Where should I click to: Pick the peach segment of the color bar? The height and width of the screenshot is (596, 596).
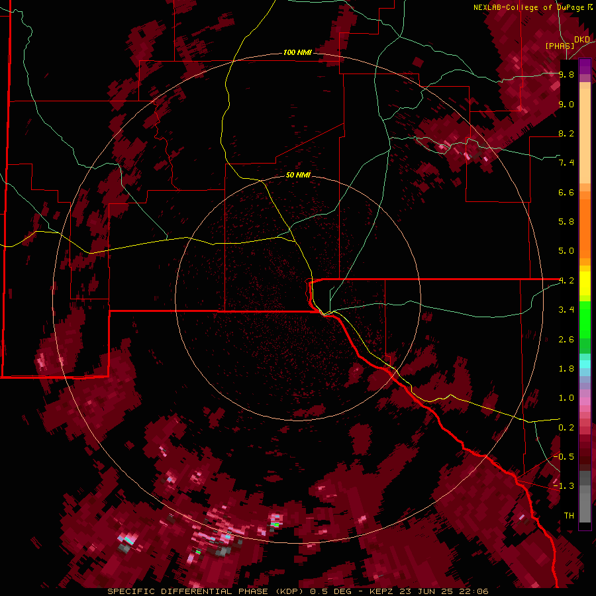(585, 135)
